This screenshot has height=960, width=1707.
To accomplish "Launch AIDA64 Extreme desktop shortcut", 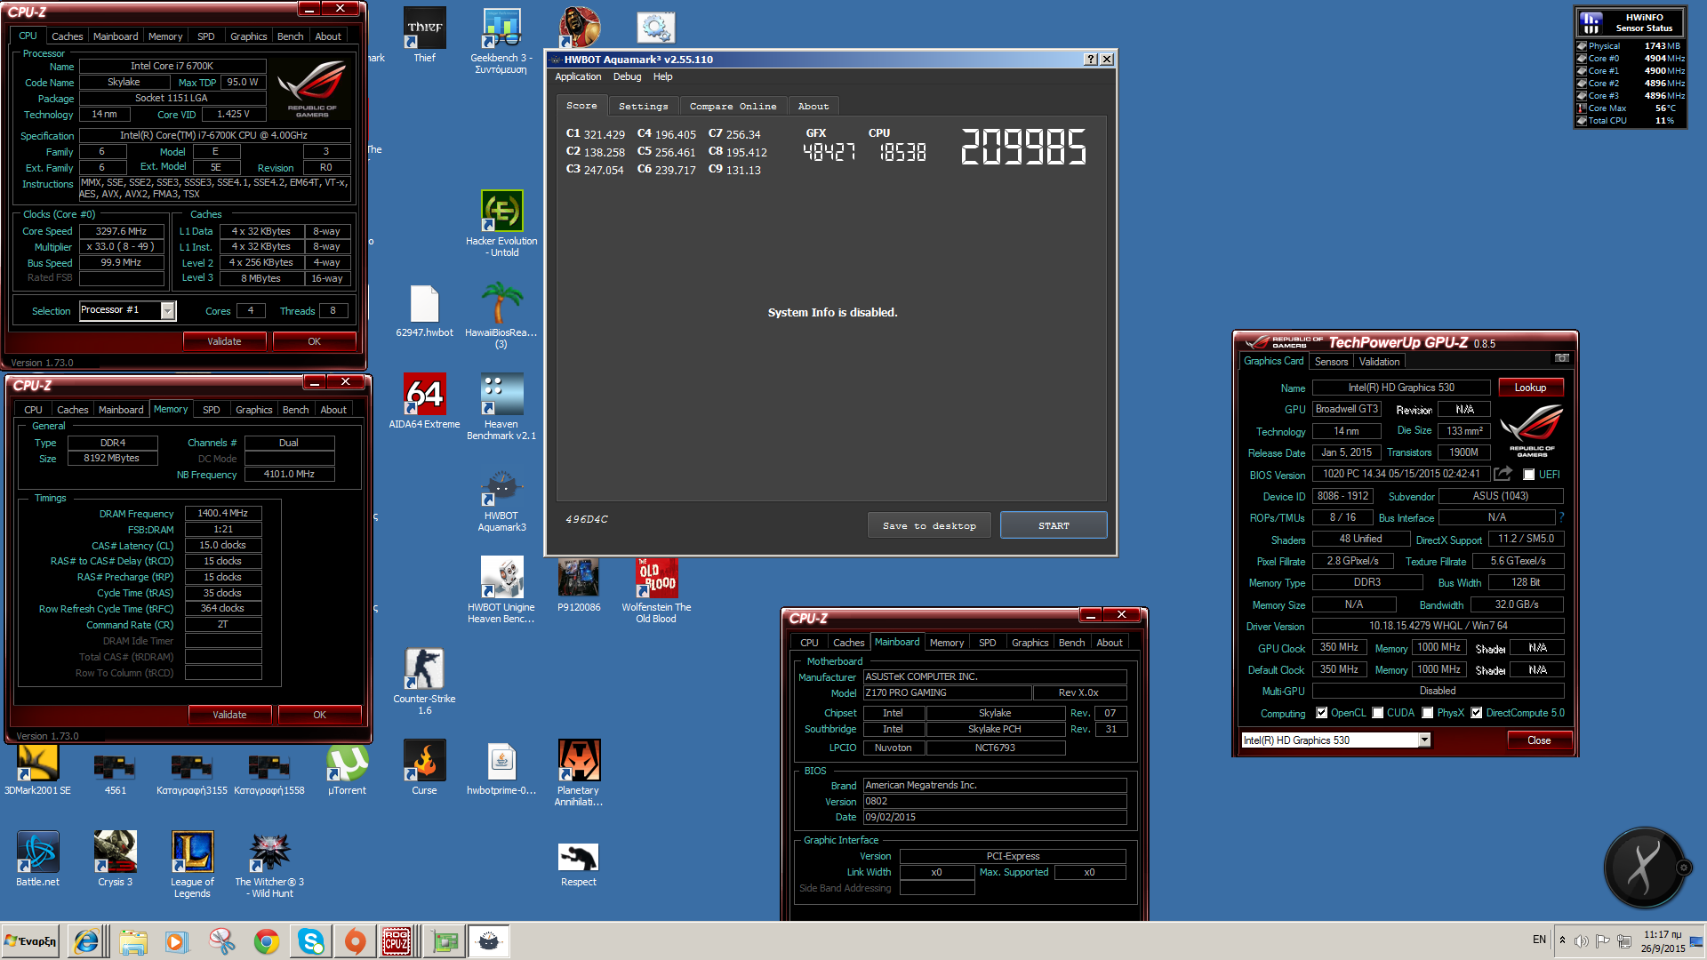I will click(424, 400).
